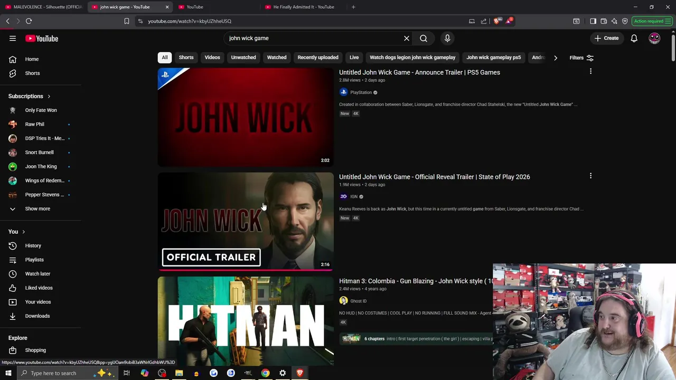
Task: Open the YouTube guide hamburger menu
Action: pos(13,39)
